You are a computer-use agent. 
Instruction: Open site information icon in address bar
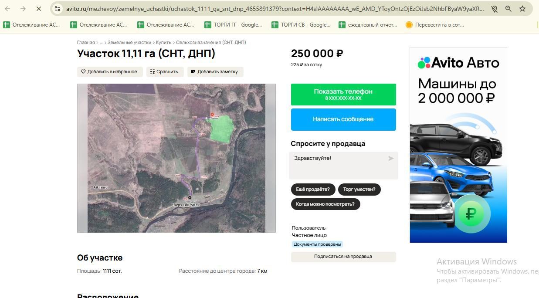coord(58,9)
